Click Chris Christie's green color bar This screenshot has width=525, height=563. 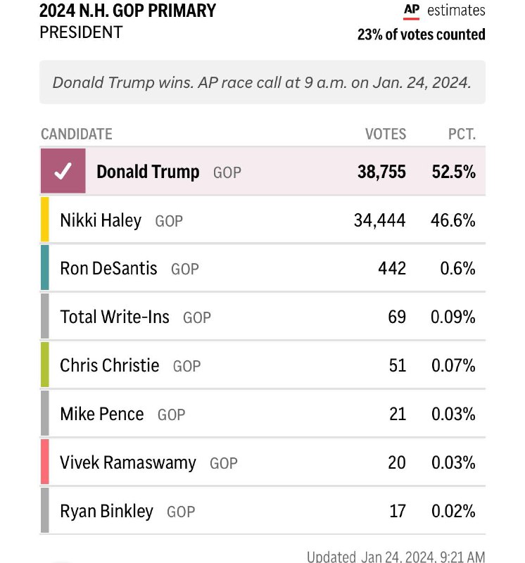[45, 365]
